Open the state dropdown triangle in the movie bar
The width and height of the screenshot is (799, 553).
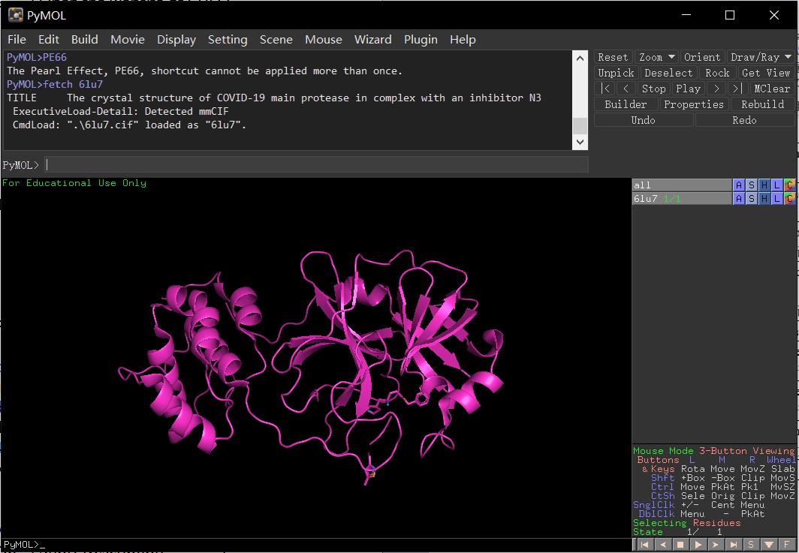pyautogui.click(x=770, y=544)
